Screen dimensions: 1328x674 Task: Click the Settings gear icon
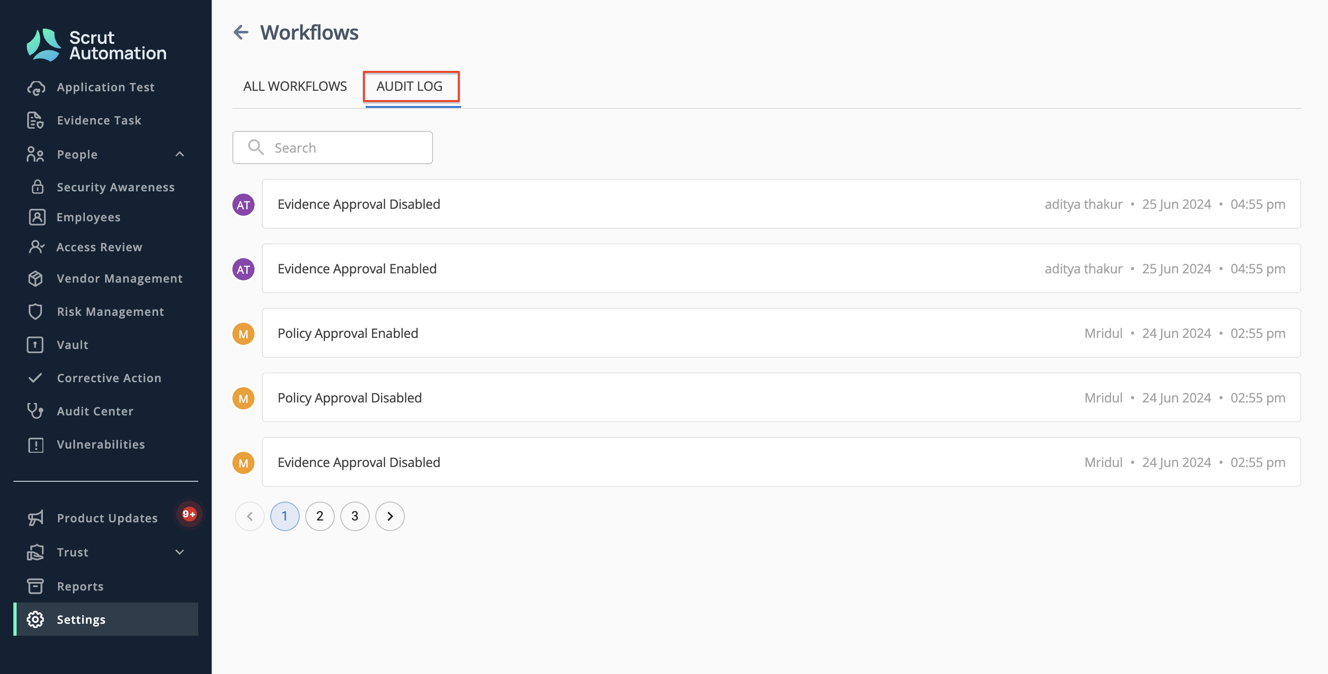[35, 619]
